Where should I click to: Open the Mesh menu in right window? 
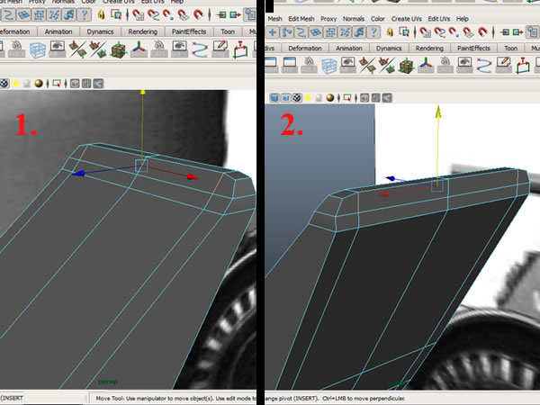(x=275, y=17)
